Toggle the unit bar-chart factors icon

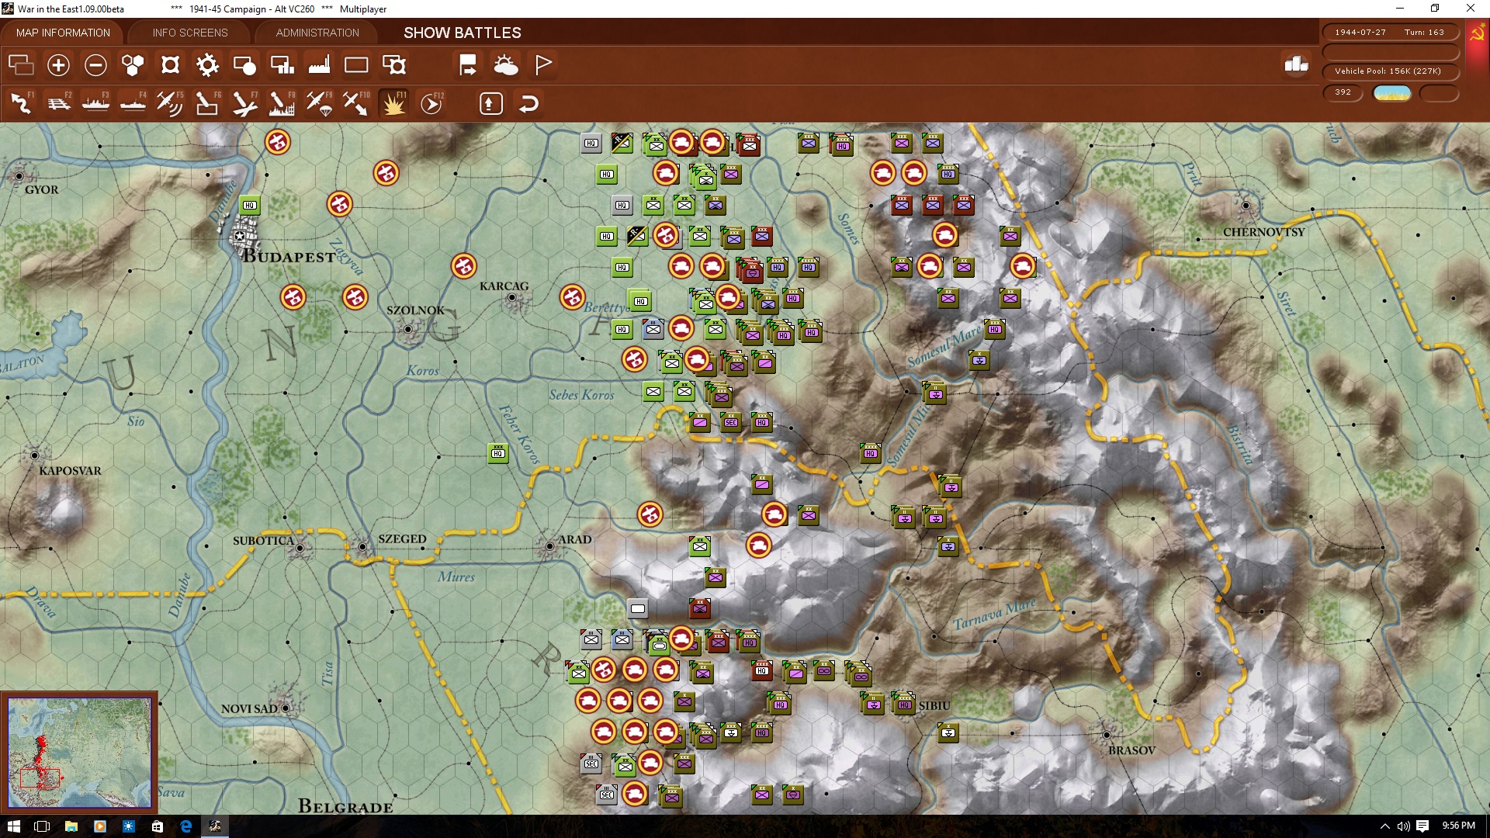pos(282,65)
